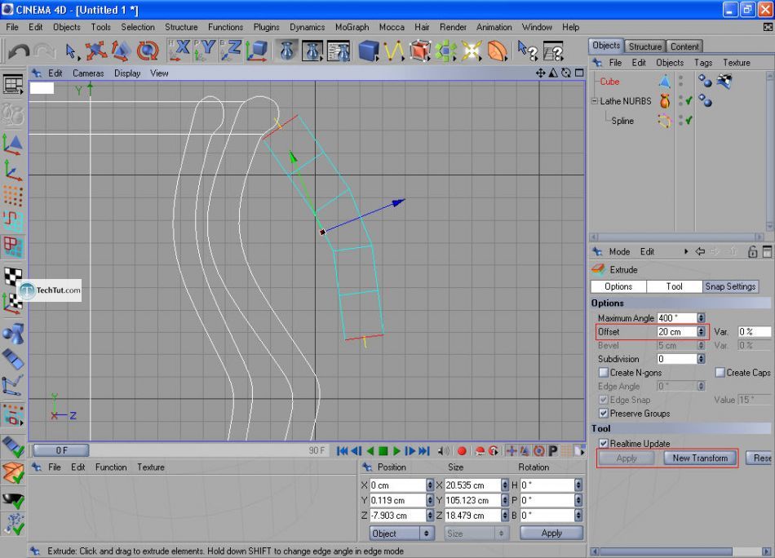775x558 pixels.
Task: Click the 0 F timeline frame slider
Action: pyautogui.click(x=61, y=450)
